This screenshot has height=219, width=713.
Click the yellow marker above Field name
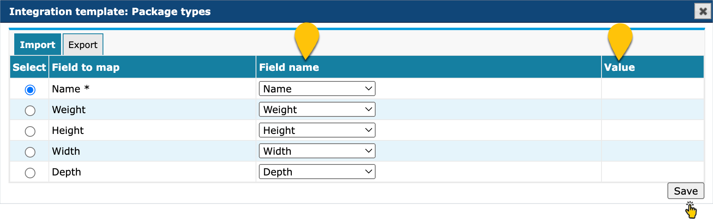[x=306, y=38]
